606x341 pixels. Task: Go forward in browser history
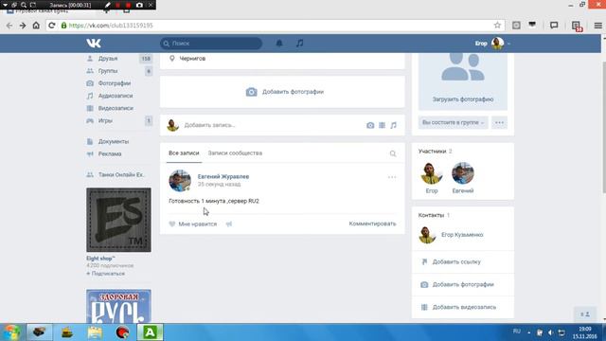tap(23, 26)
